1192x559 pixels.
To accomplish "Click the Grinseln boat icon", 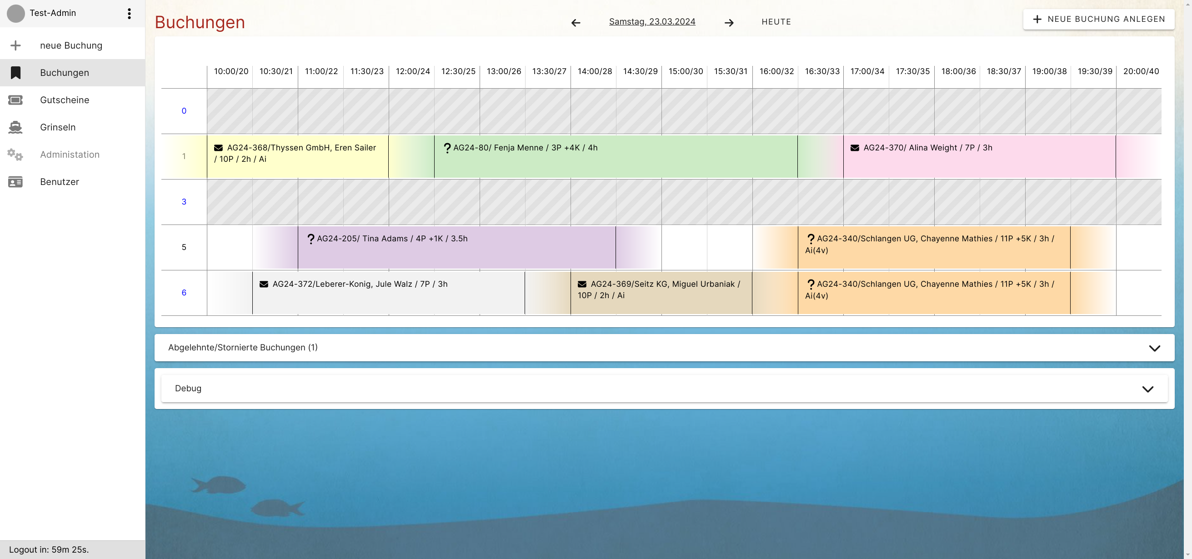I will (x=16, y=127).
